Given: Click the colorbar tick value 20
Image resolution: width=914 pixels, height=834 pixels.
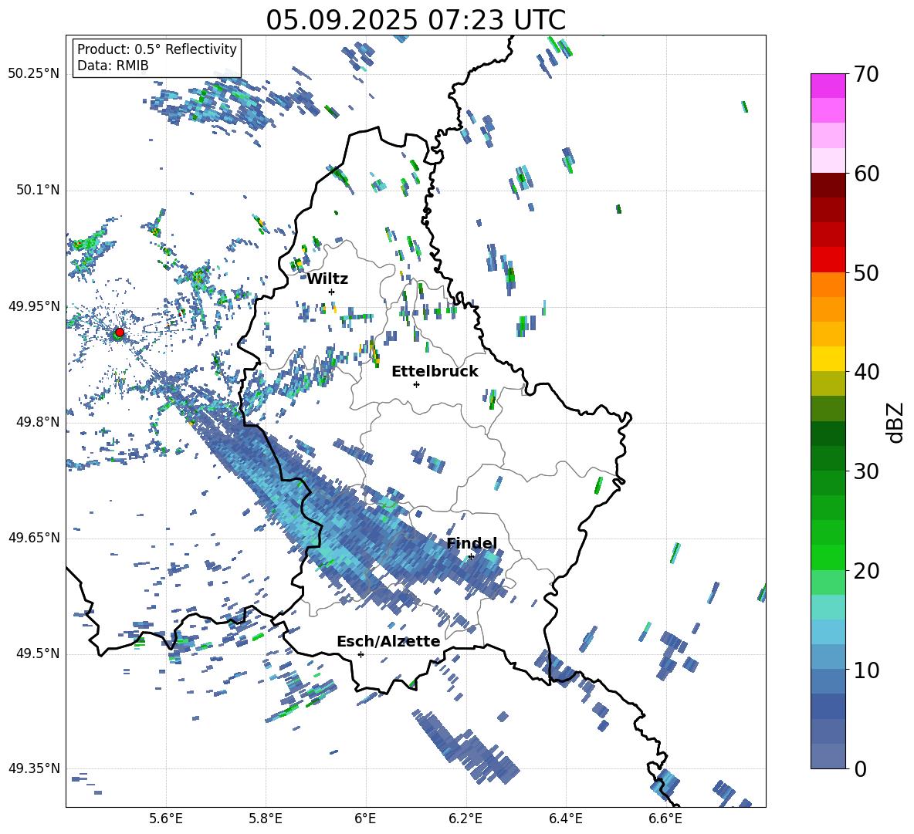Looking at the screenshot, I should coord(866,571).
